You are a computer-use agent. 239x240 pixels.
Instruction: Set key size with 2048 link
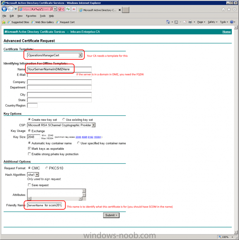pos(78,137)
